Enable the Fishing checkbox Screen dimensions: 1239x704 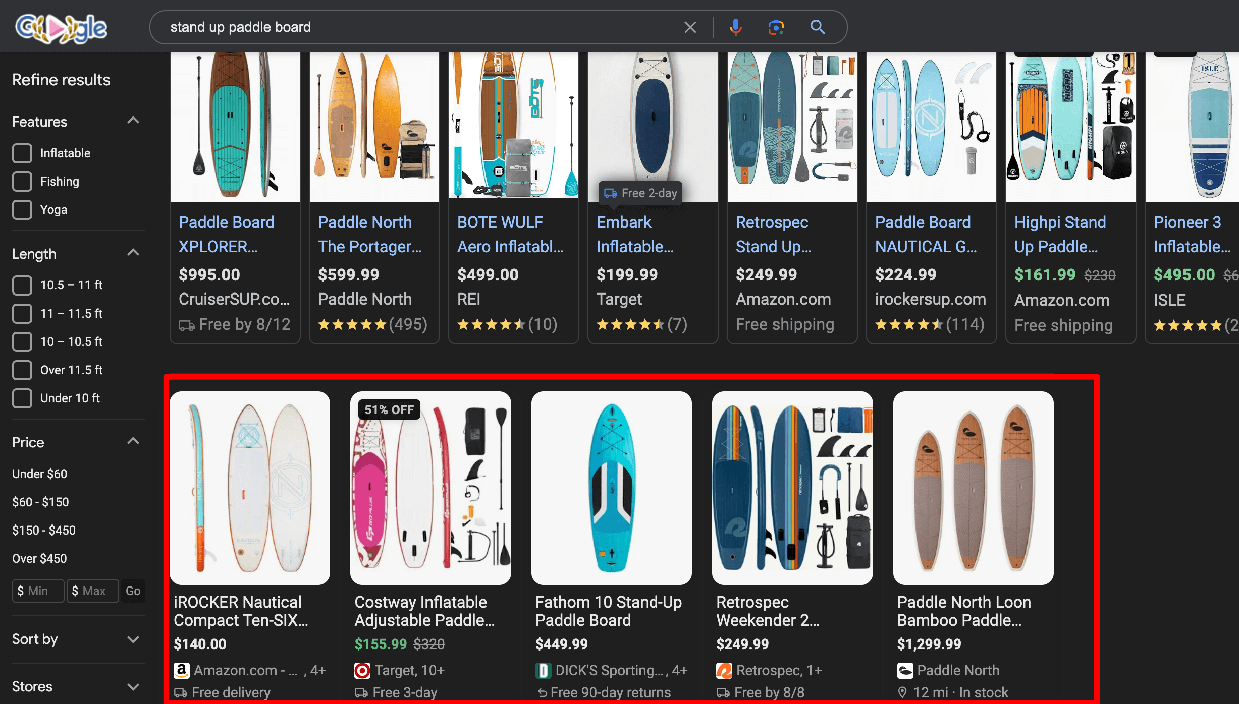click(x=22, y=181)
